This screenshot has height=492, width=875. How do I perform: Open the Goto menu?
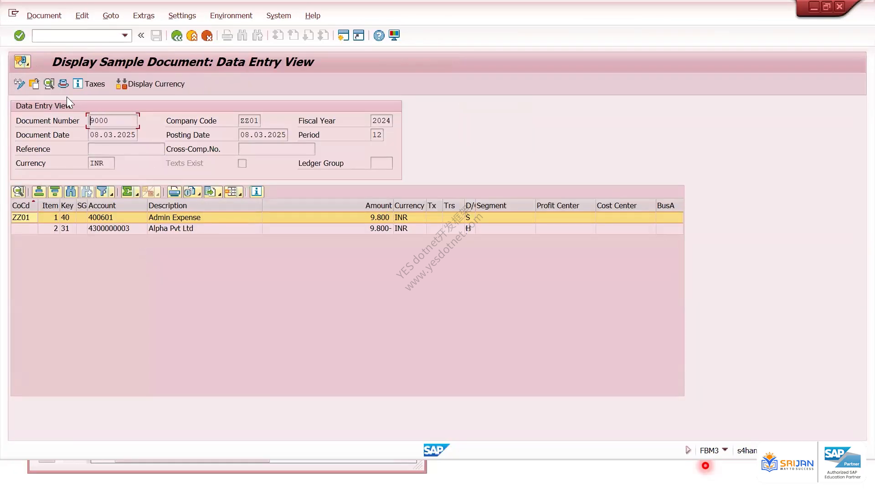coord(111,15)
